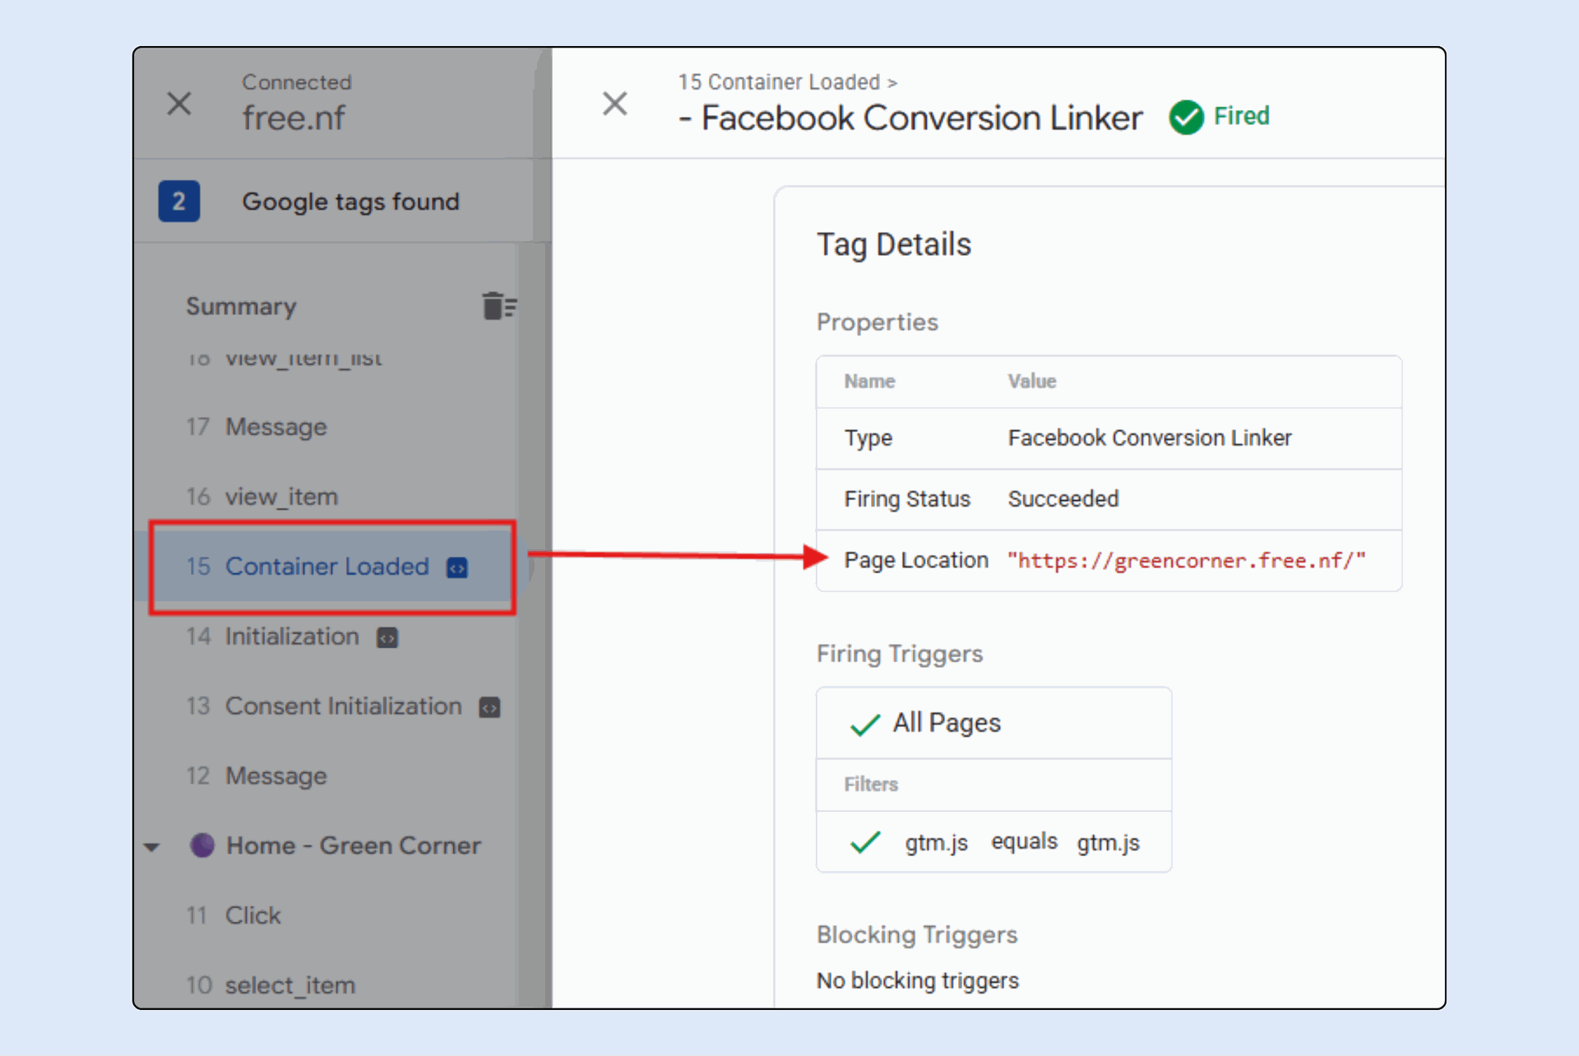This screenshot has width=1579, height=1056.
Task: Open the All Pages firing trigger
Action: [x=947, y=723]
